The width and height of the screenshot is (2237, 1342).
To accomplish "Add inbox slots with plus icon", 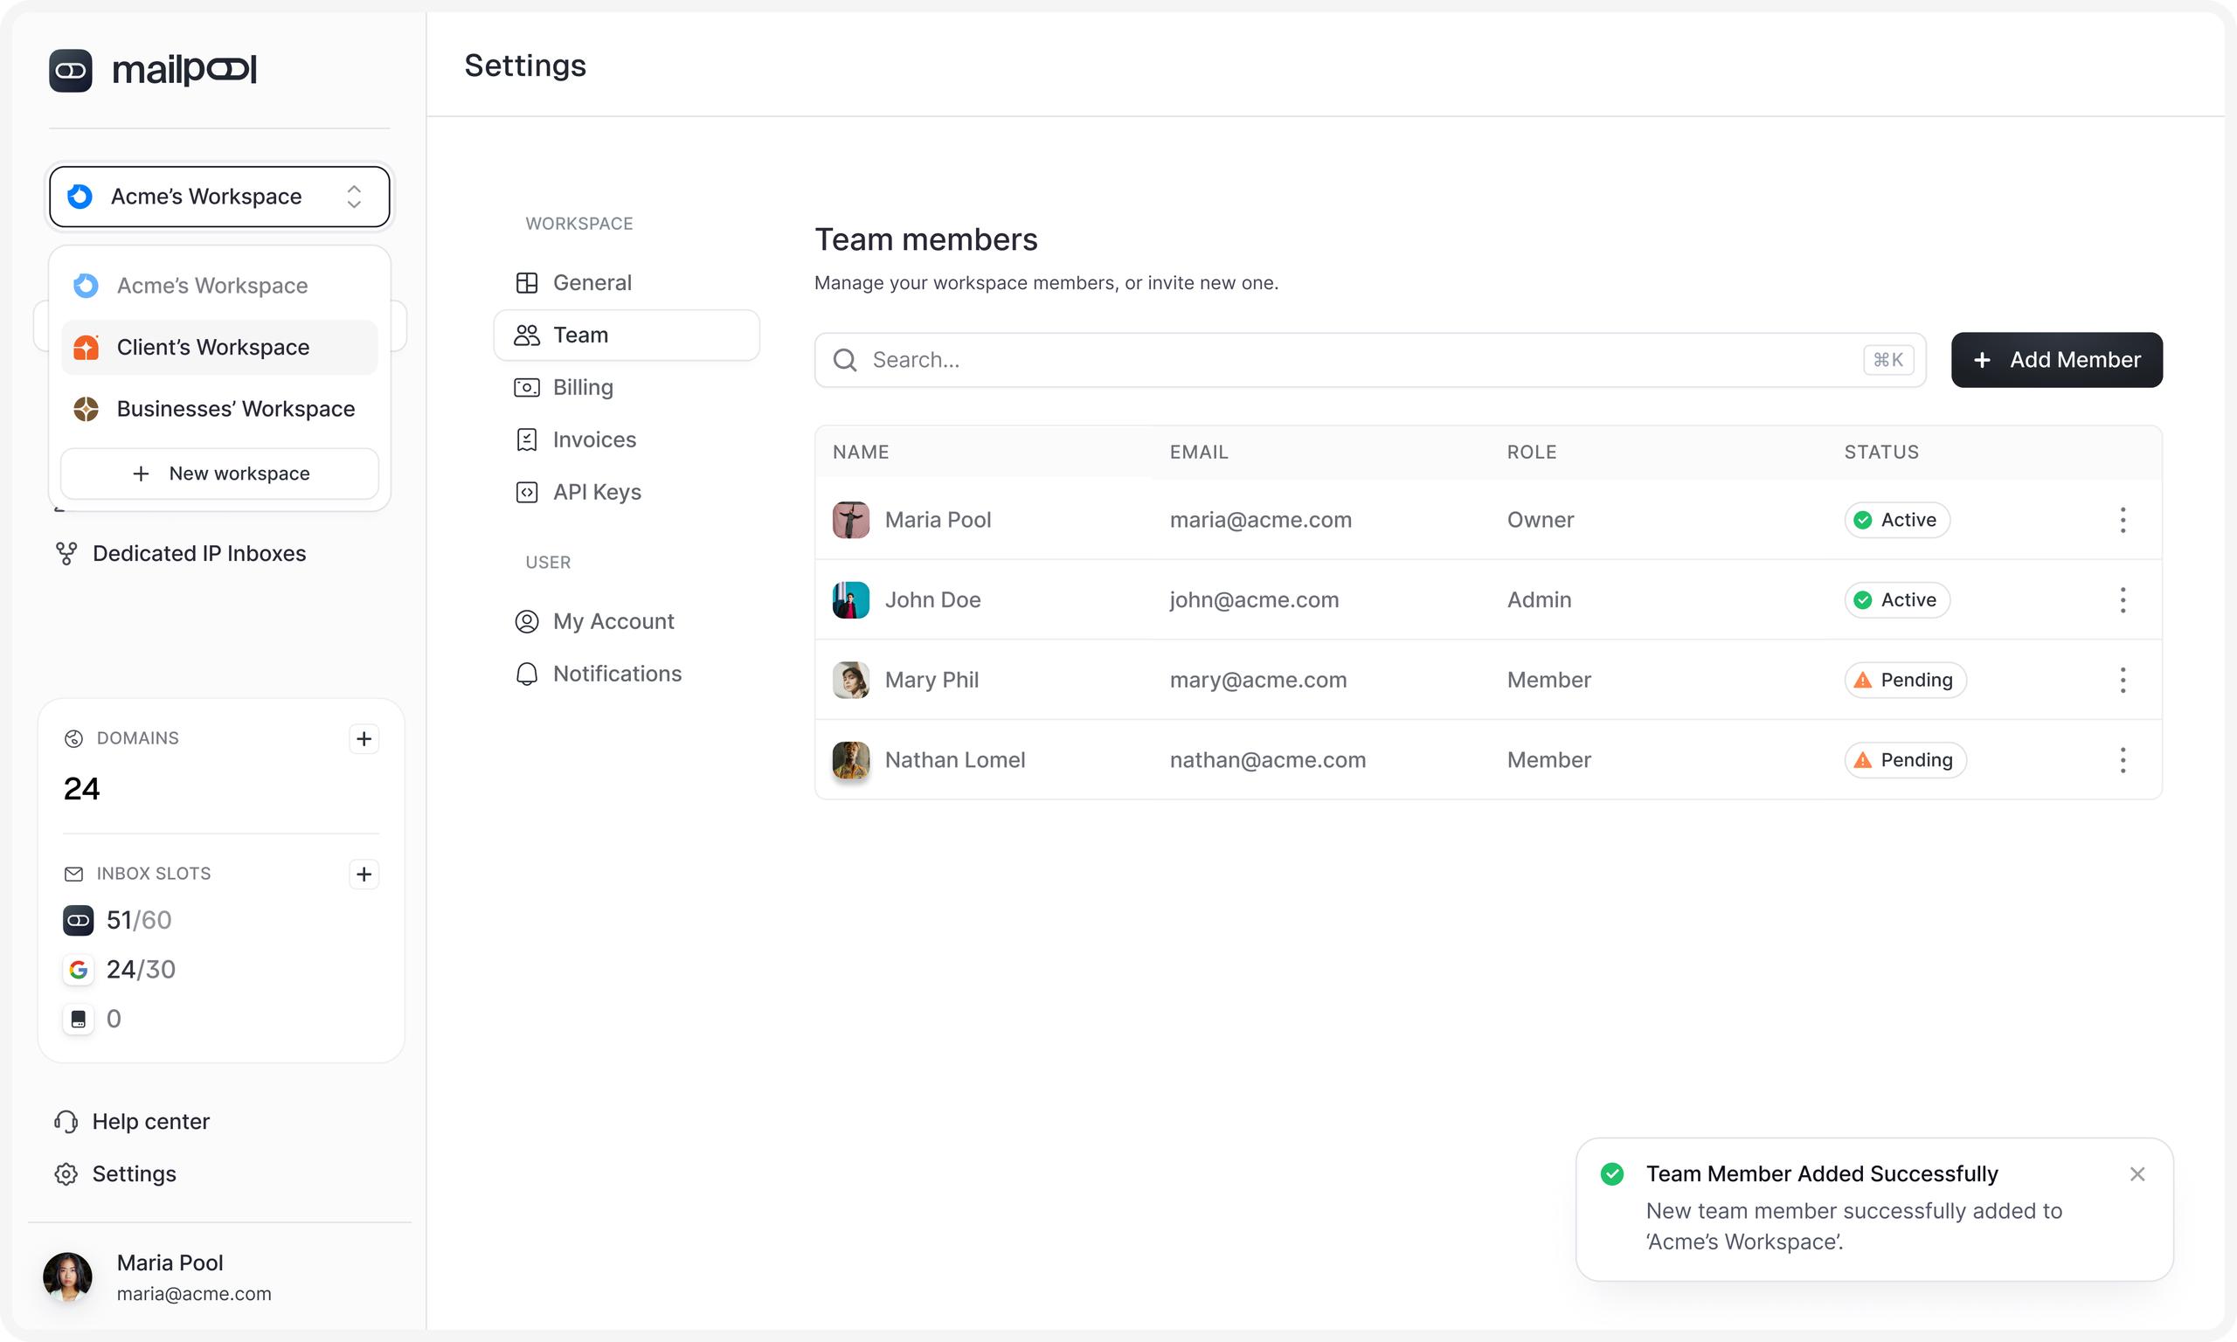I will (x=364, y=874).
